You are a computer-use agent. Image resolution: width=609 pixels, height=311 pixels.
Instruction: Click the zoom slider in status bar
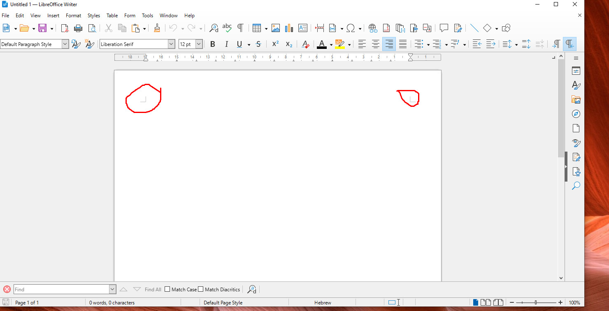click(x=535, y=303)
